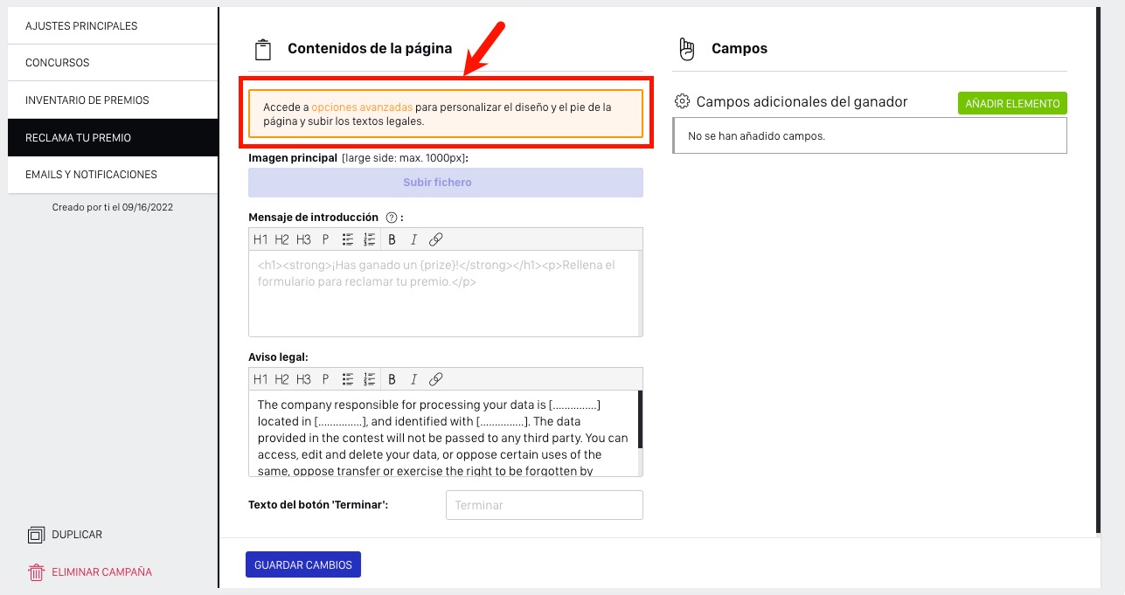Insert bulleted list in Mensaje de introducción editor

click(348, 239)
